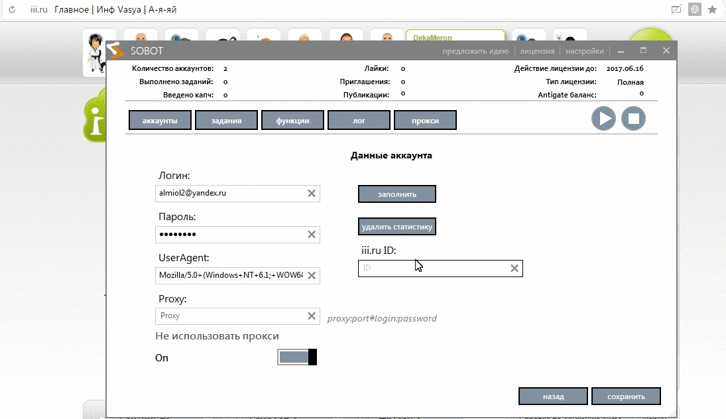Click the karate character avatar in browser page
This screenshot has height=419, width=726.
coord(96,52)
